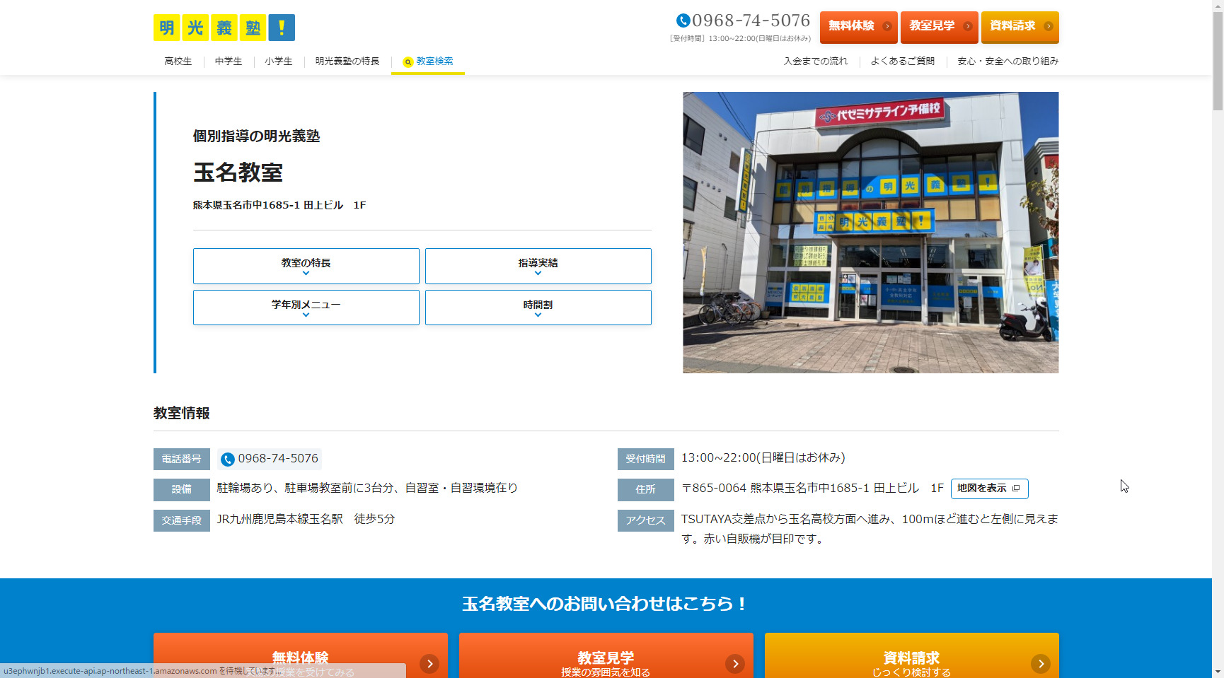The height and width of the screenshot is (678, 1224).
Task: Click the phone icon beside 0968-74-5076 in 教室情報
Action: click(x=228, y=460)
